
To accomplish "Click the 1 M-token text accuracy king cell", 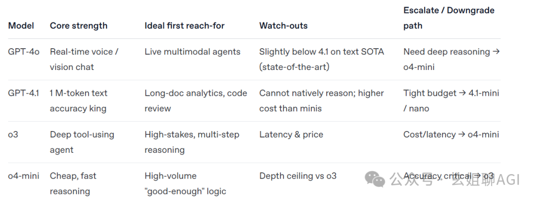I will [x=79, y=101].
